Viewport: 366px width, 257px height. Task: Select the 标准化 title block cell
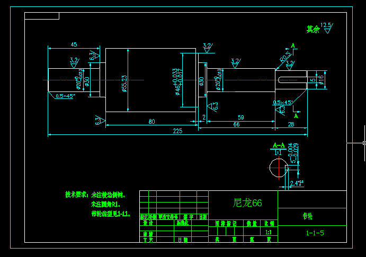point(183,223)
